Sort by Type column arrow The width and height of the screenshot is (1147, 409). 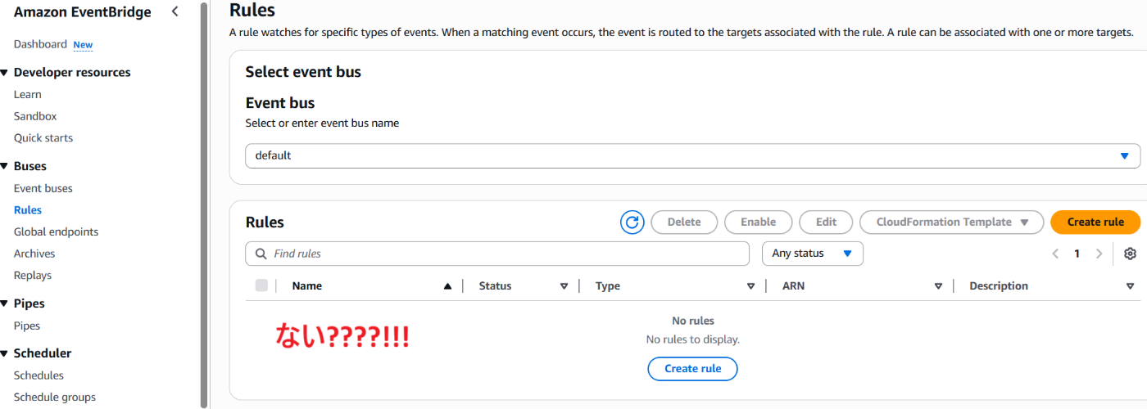tap(750, 286)
